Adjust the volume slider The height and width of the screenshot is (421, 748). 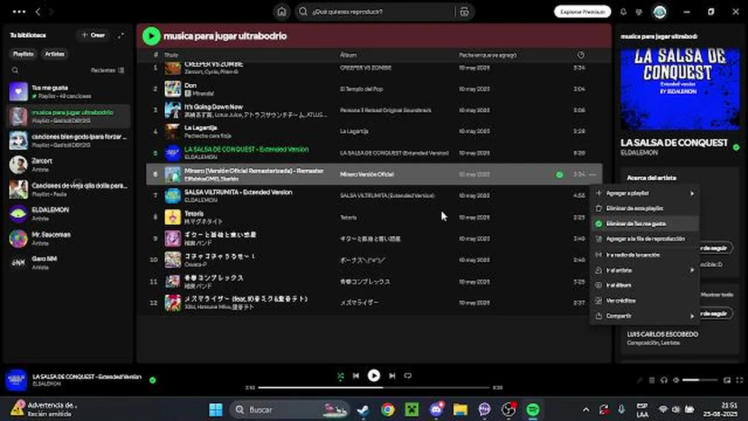pyautogui.click(x=700, y=380)
